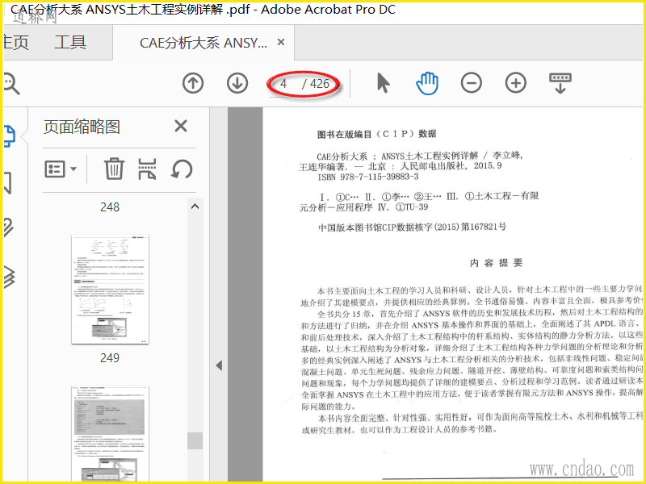The height and width of the screenshot is (484, 646).
Task: Click the 内容提要 heading in document
Action: point(497,263)
